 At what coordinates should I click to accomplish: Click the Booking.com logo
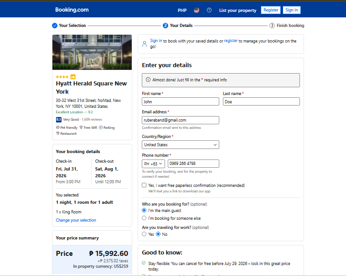click(72, 10)
